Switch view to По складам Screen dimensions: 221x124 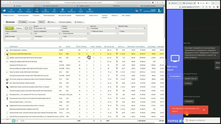click(x=32, y=22)
